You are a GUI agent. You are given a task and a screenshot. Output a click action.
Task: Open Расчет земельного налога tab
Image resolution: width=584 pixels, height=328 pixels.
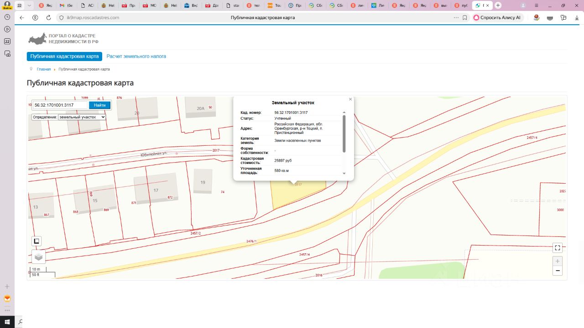click(x=136, y=56)
